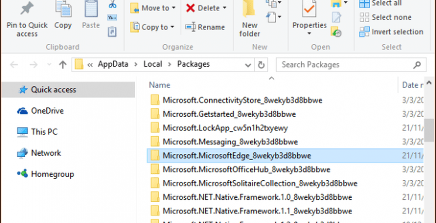Image resolution: width=436 pixels, height=223 pixels.
Task: Select Quick access in navigation pane
Action: 68,90
